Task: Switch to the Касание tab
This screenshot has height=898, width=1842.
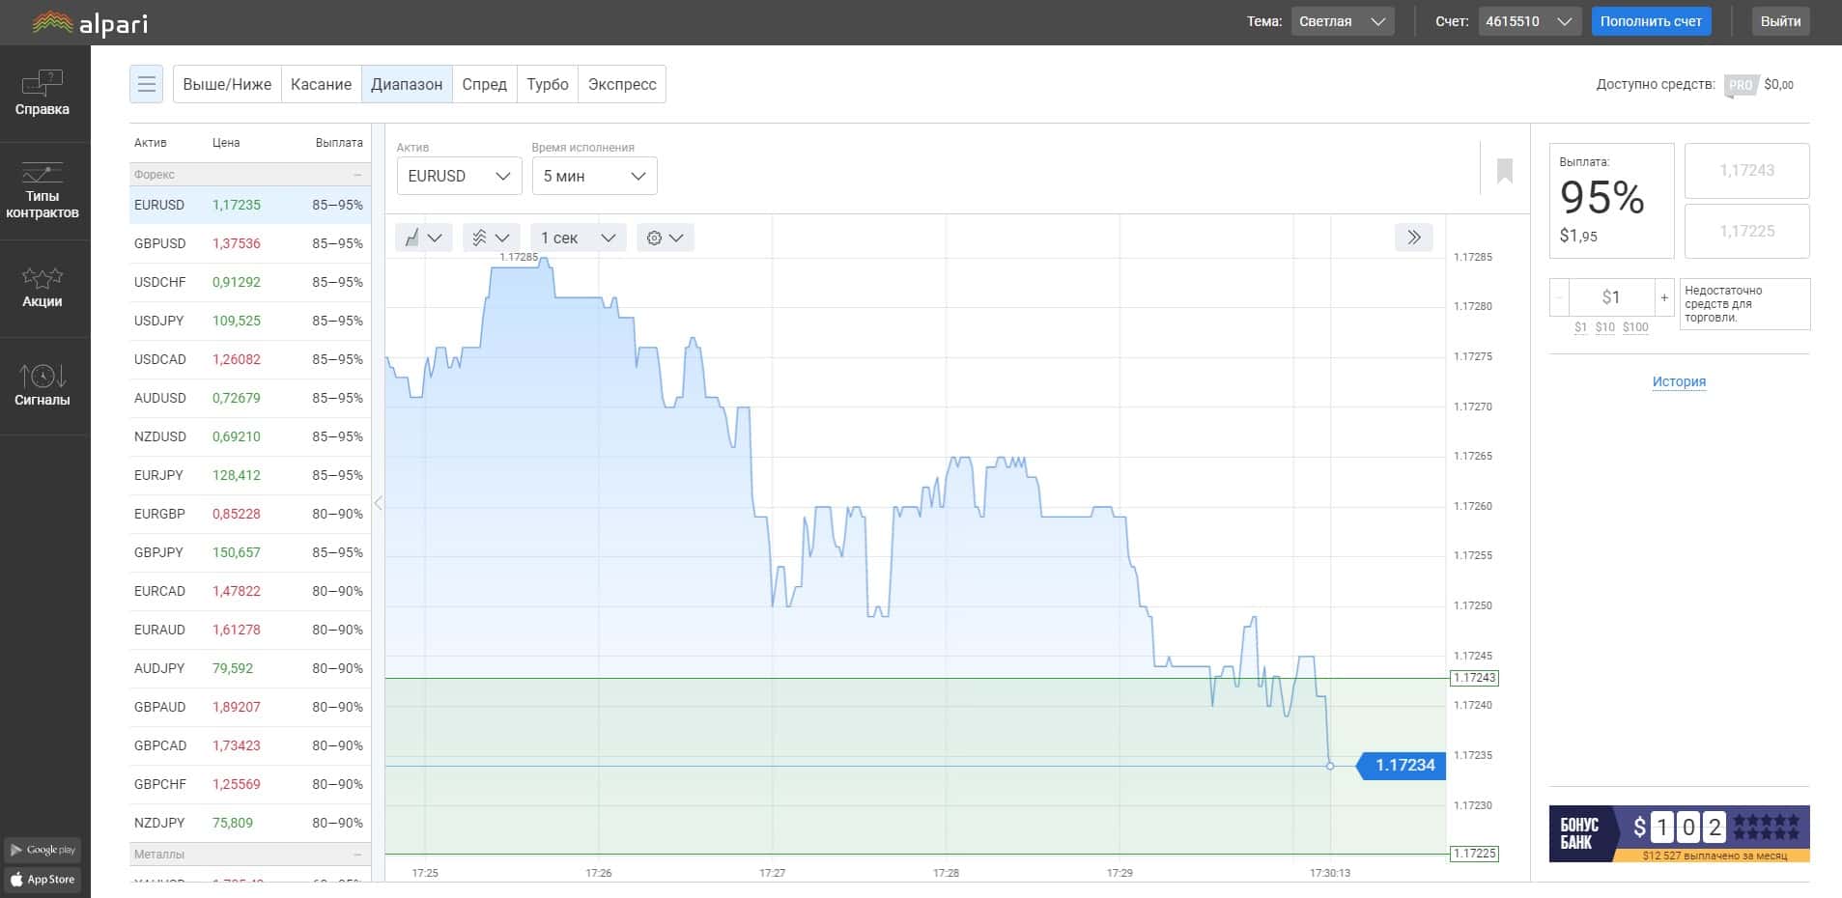Action: coord(321,84)
